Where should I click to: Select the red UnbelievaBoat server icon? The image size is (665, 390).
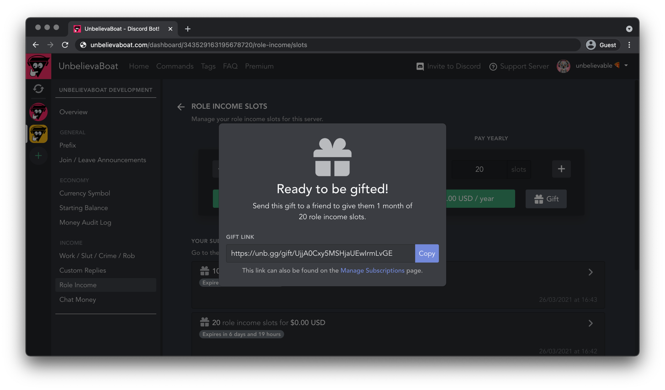(x=38, y=112)
